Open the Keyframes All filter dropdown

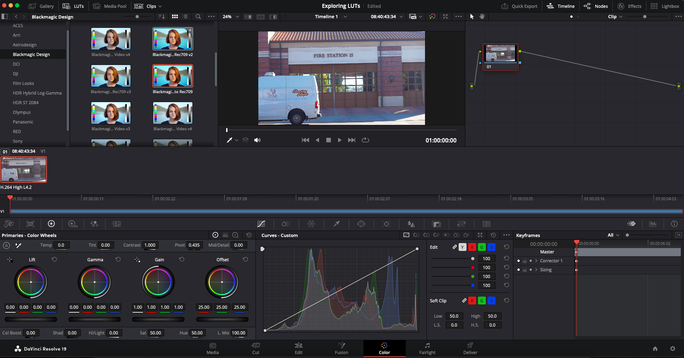coord(614,235)
